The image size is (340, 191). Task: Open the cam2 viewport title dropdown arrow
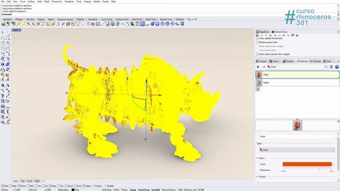(x=20, y=30)
